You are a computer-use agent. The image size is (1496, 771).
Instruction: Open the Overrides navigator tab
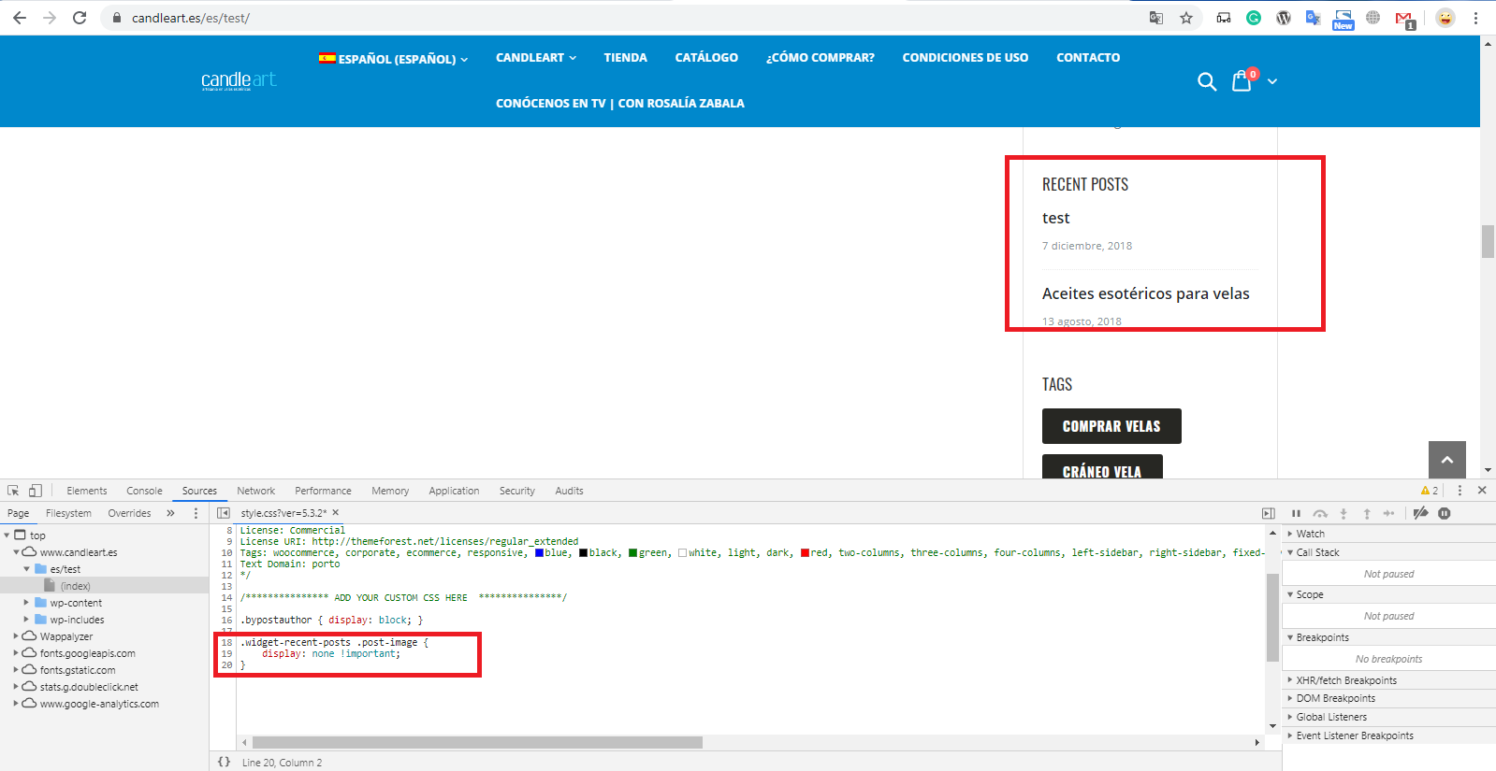[x=129, y=513]
